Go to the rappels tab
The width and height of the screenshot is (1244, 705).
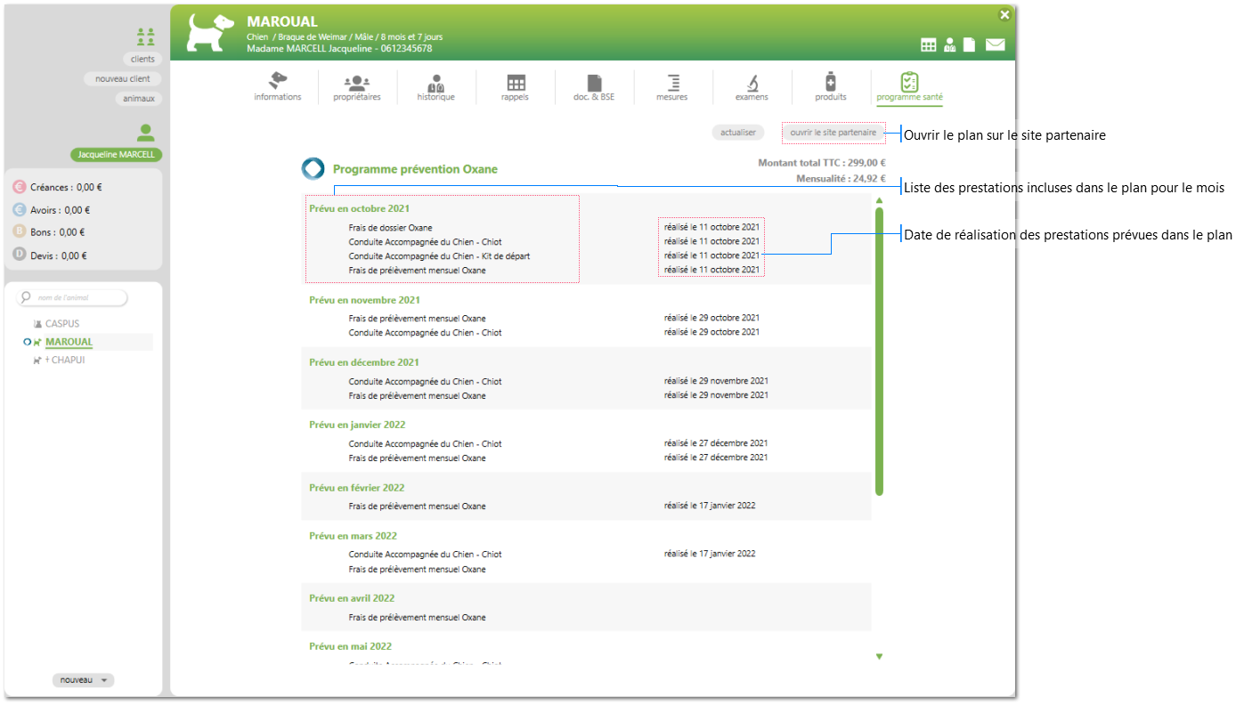click(515, 87)
